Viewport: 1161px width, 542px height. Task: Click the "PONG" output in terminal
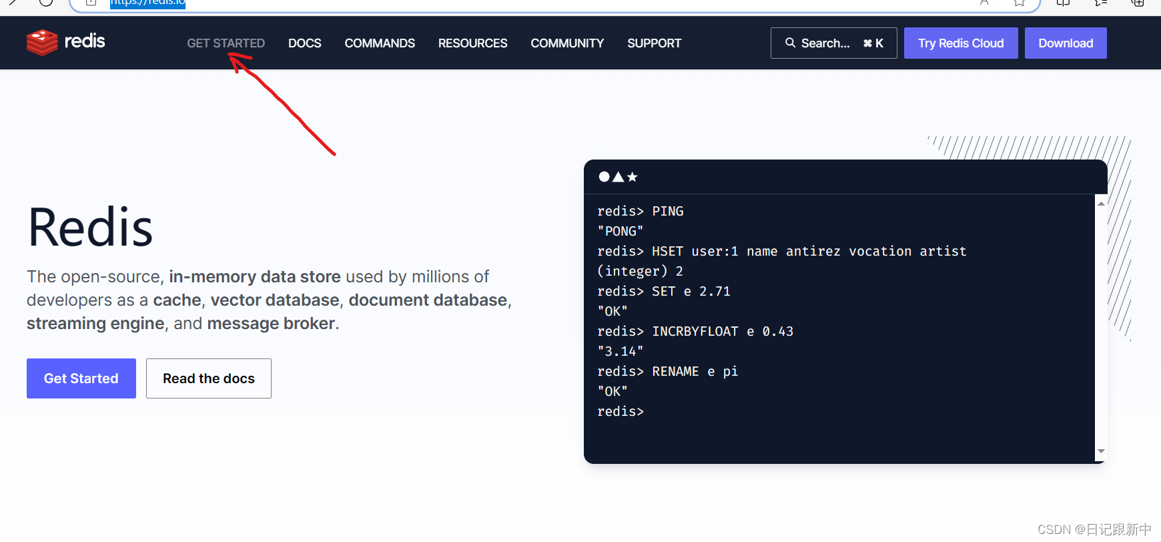coord(621,232)
